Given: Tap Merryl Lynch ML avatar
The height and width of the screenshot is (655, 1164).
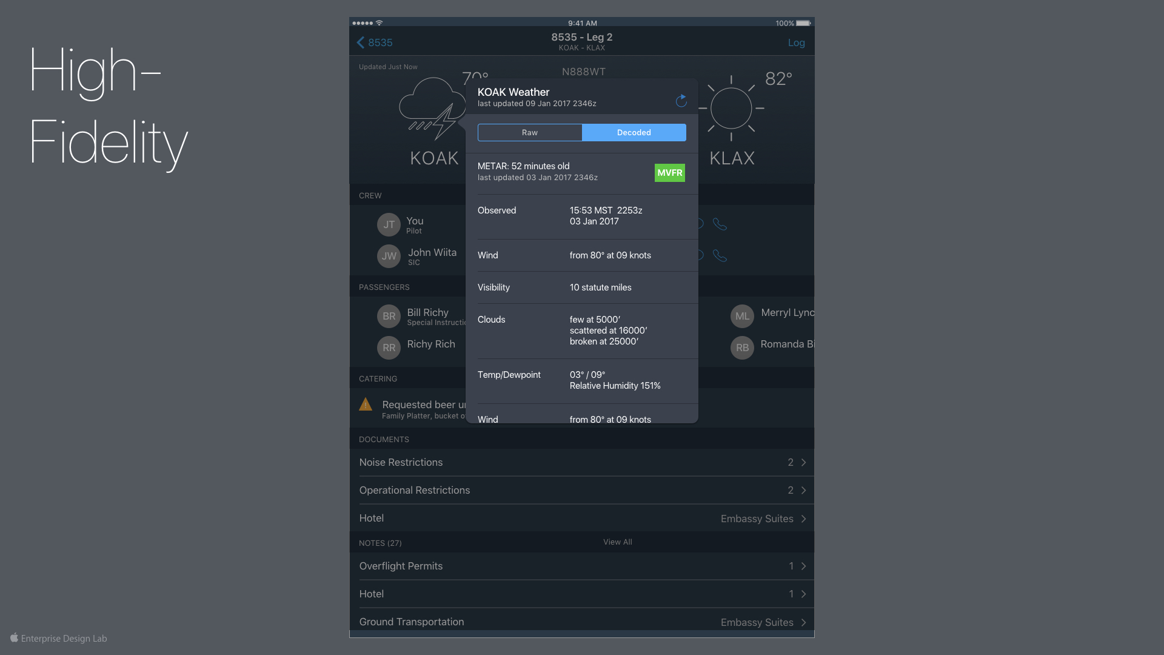Looking at the screenshot, I should [742, 316].
